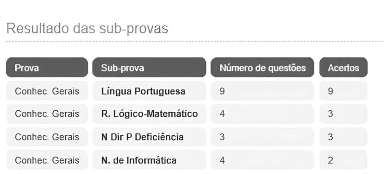Select the 'N. de Informática' cell
The width and height of the screenshot is (384, 174).
tap(149, 160)
